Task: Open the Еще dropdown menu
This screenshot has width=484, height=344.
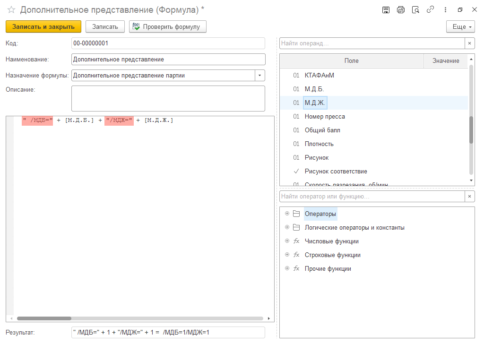Action: [x=460, y=27]
